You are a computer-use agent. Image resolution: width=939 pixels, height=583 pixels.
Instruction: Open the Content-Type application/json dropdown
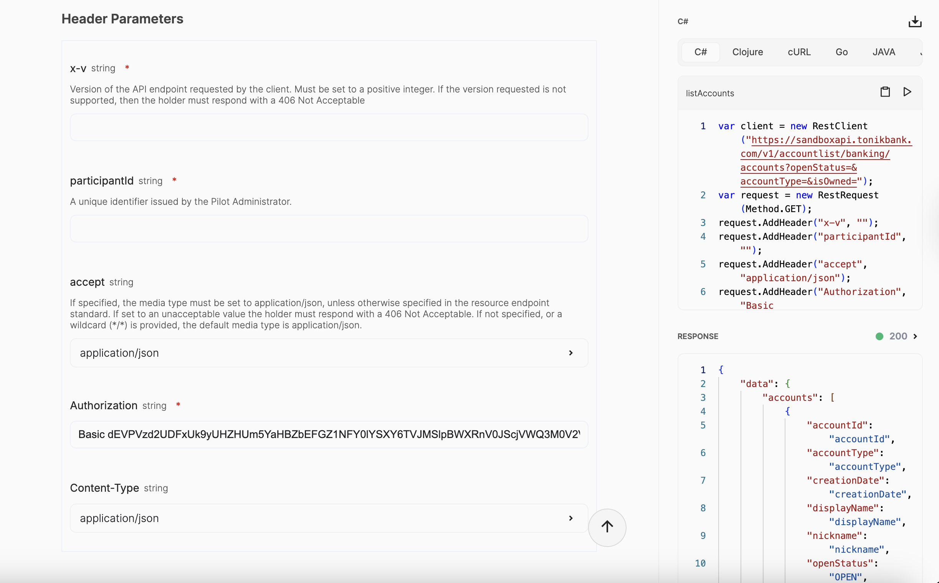tap(329, 518)
